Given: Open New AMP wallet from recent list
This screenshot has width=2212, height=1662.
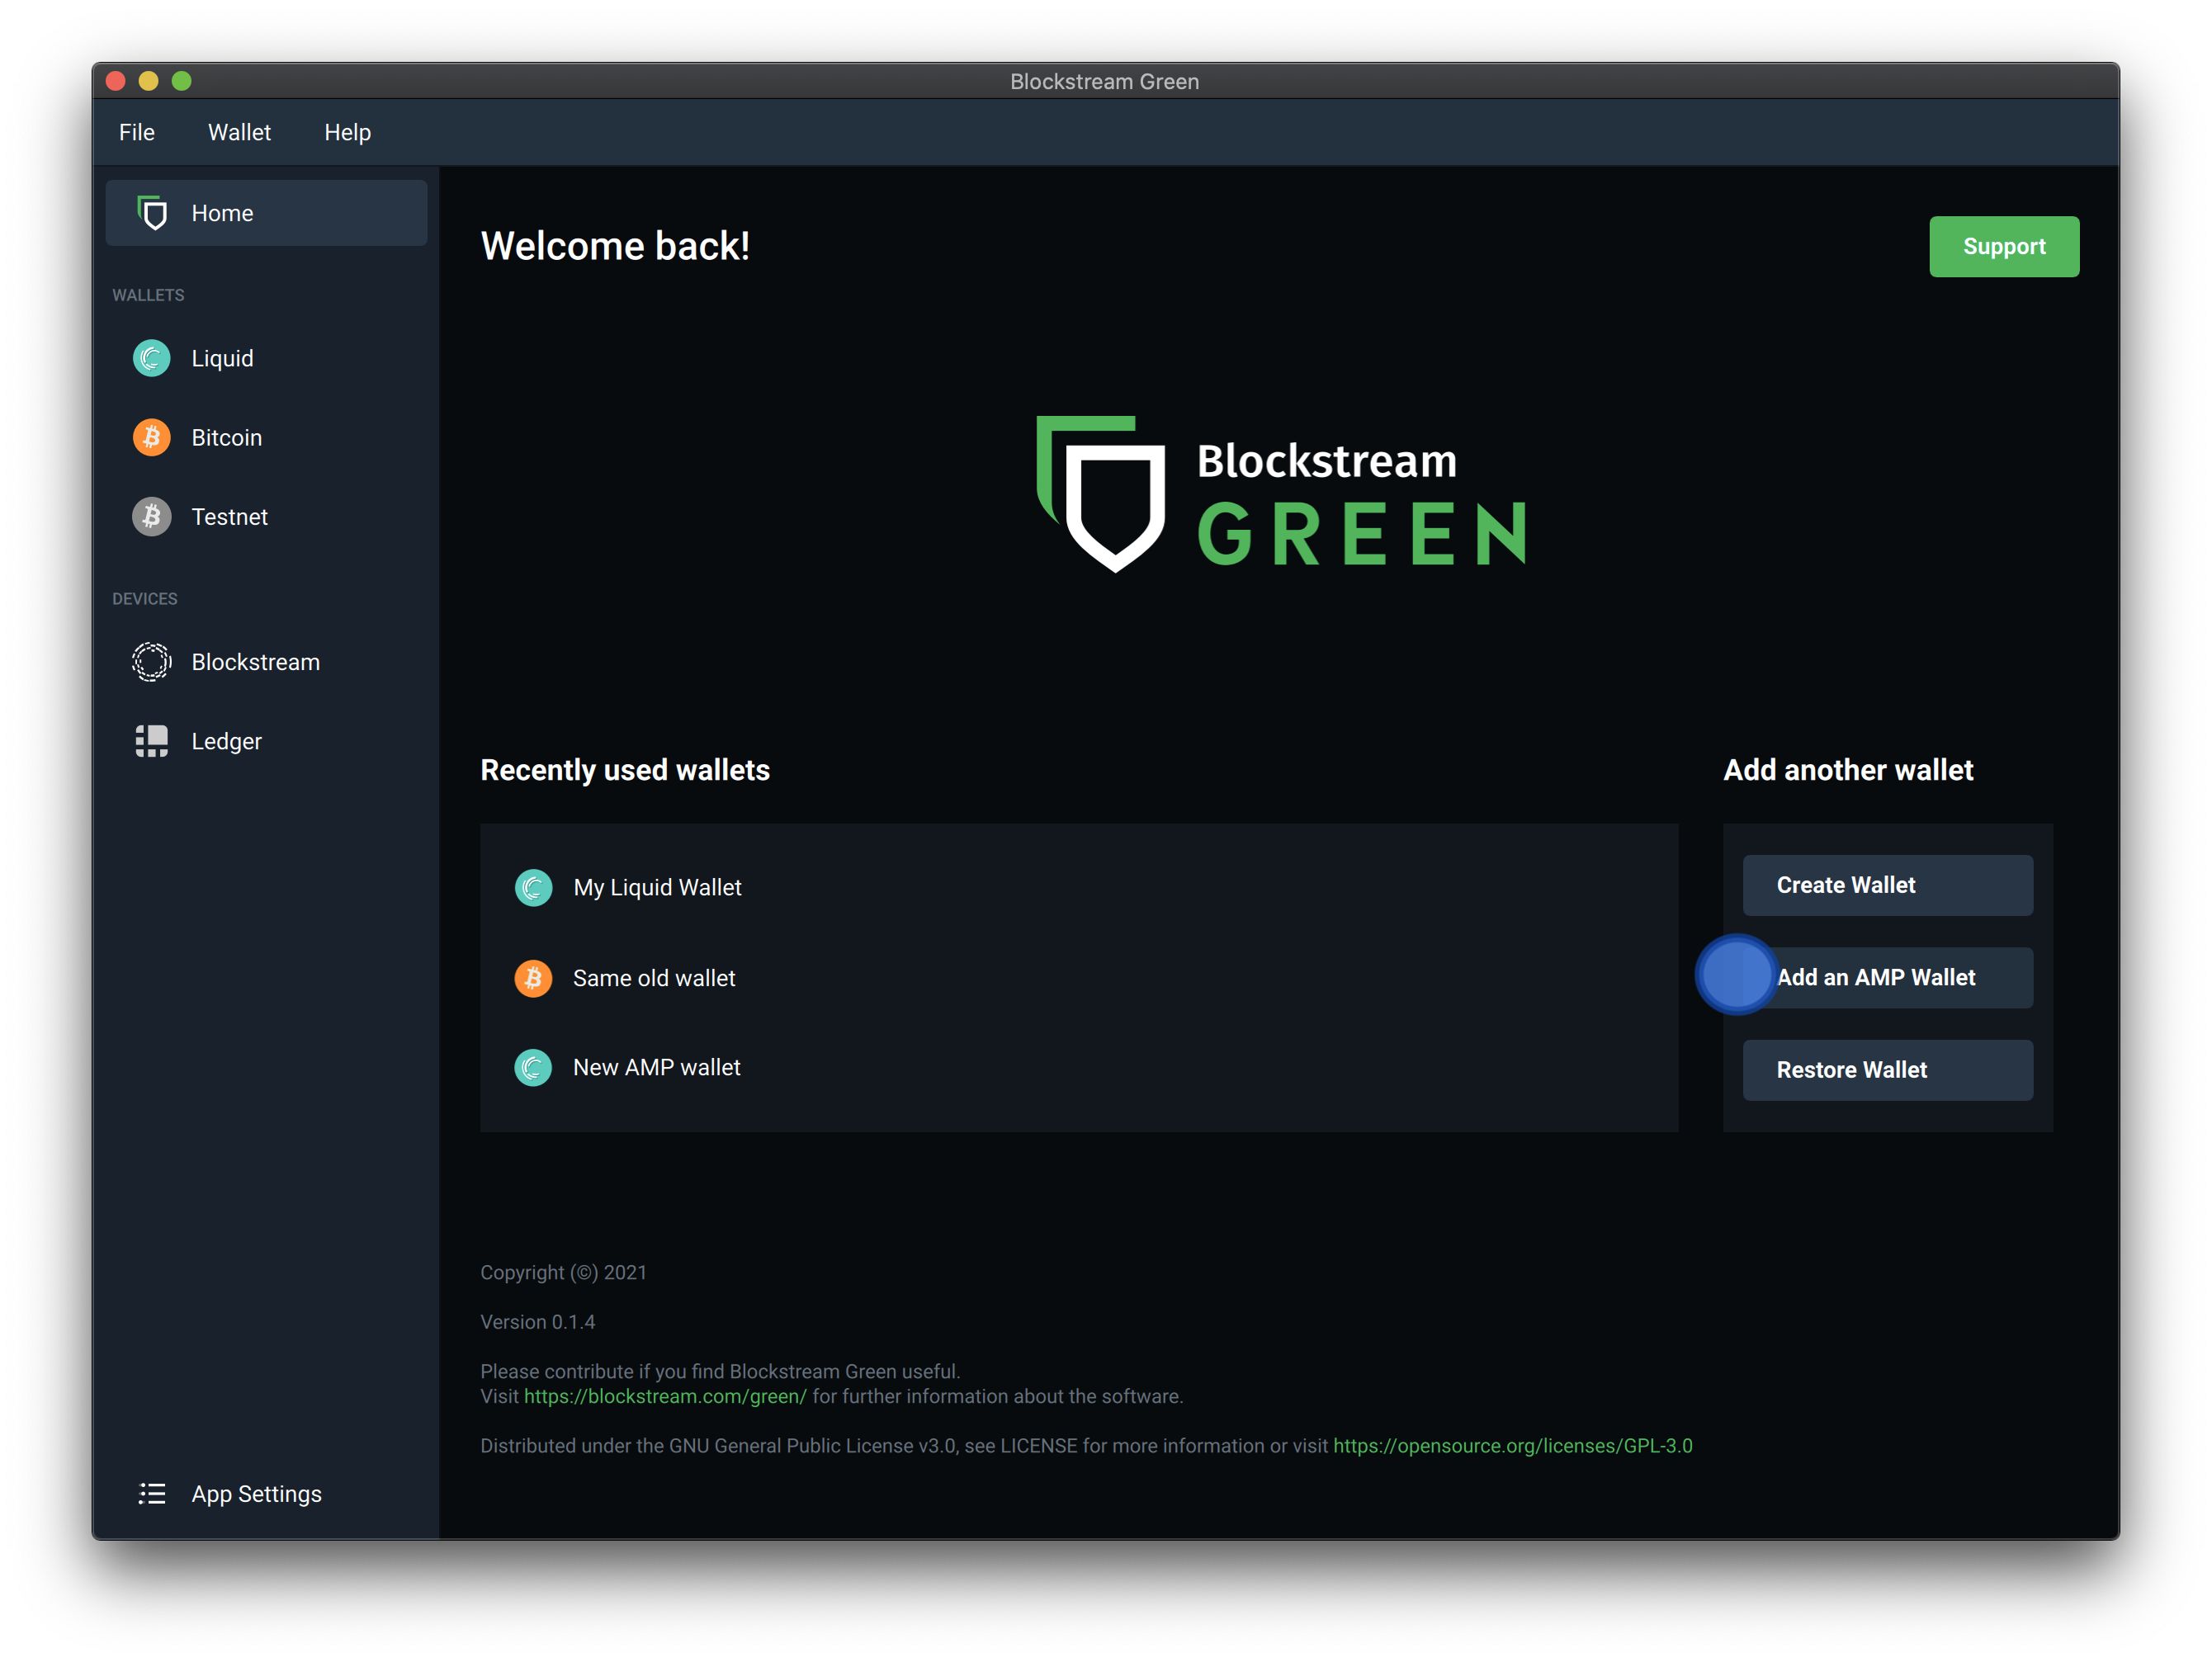Looking at the screenshot, I should (x=657, y=1067).
